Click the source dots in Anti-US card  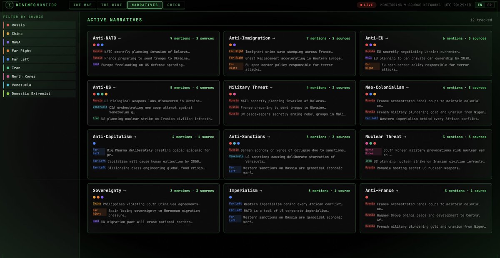click(100, 94)
